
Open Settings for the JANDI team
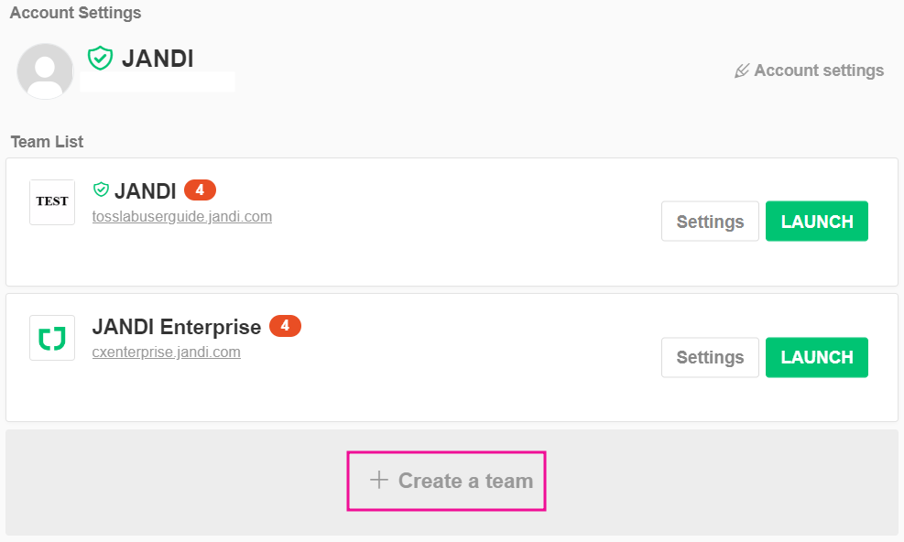tap(710, 222)
